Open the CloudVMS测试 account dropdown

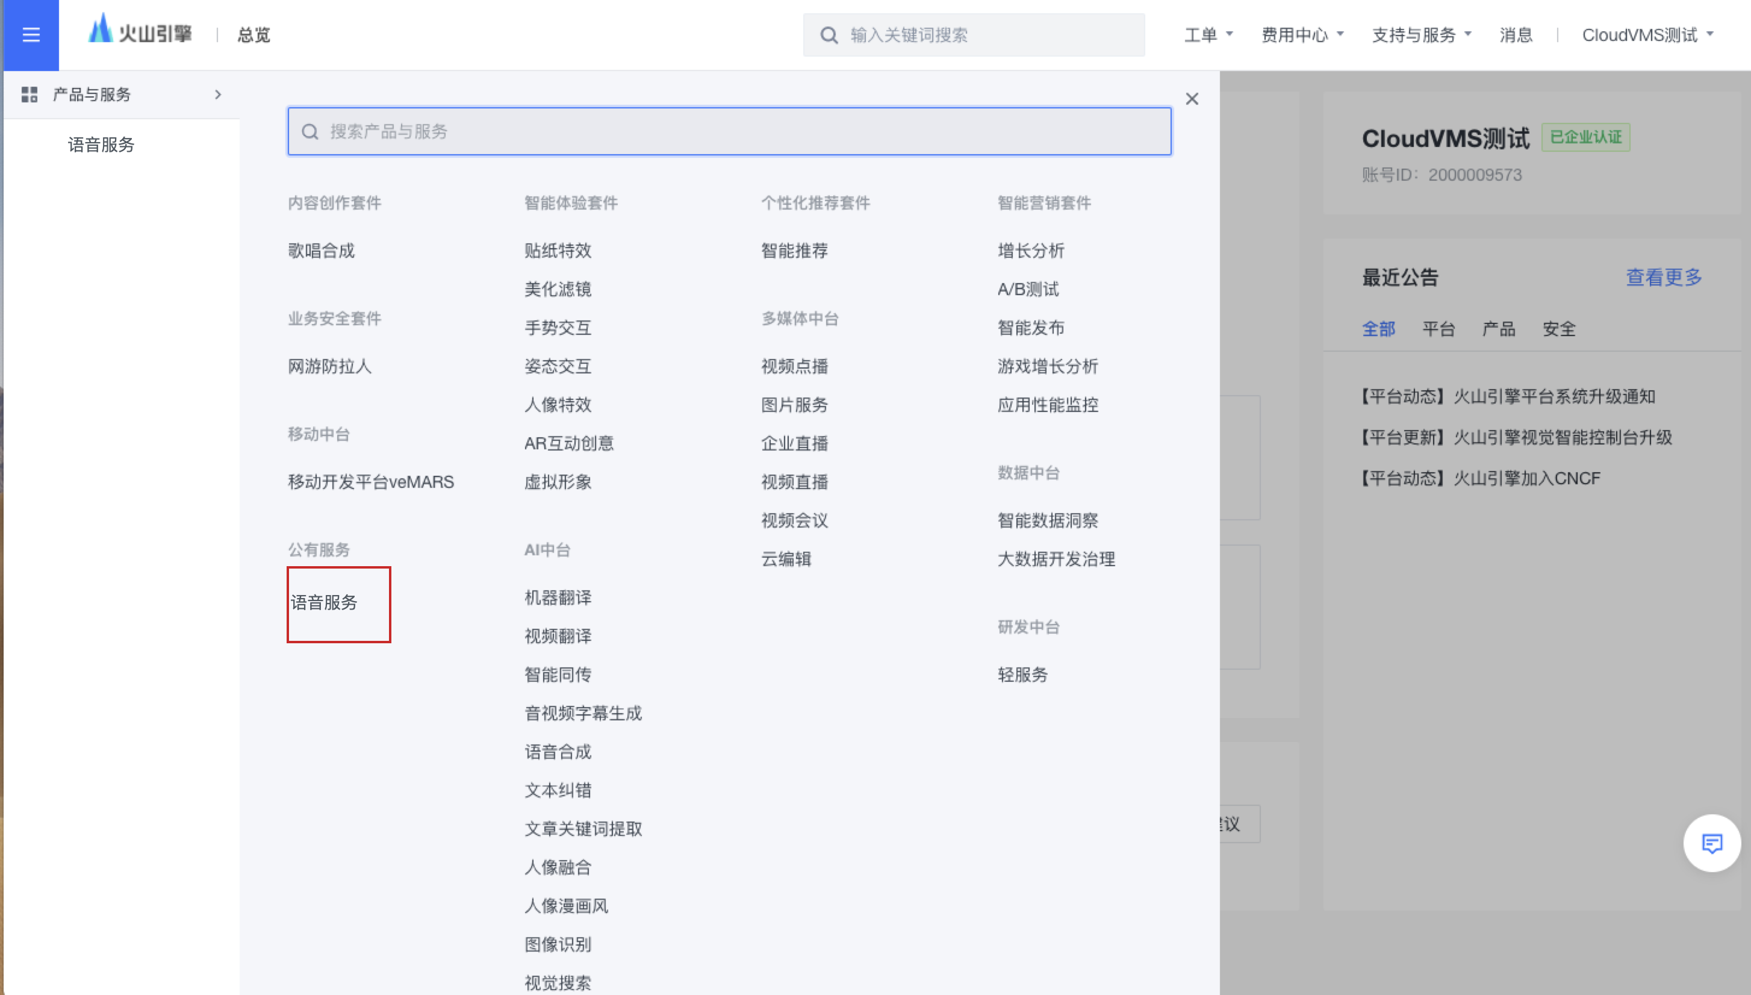click(1648, 35)
